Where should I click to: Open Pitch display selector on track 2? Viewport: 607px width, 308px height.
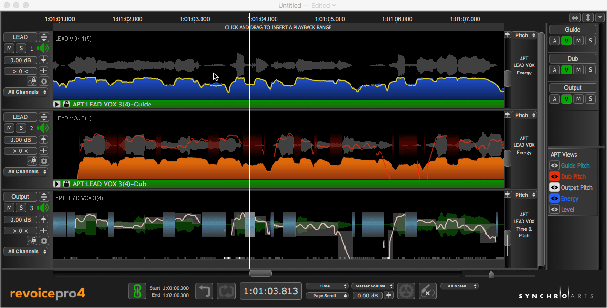[x=524, y=115]
